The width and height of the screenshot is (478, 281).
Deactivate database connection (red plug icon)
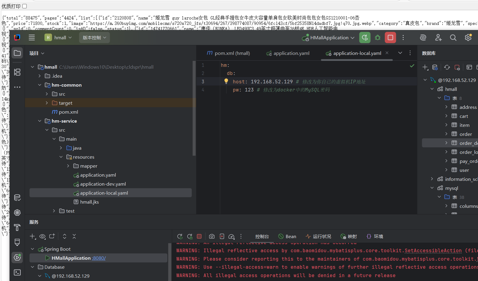457,67
